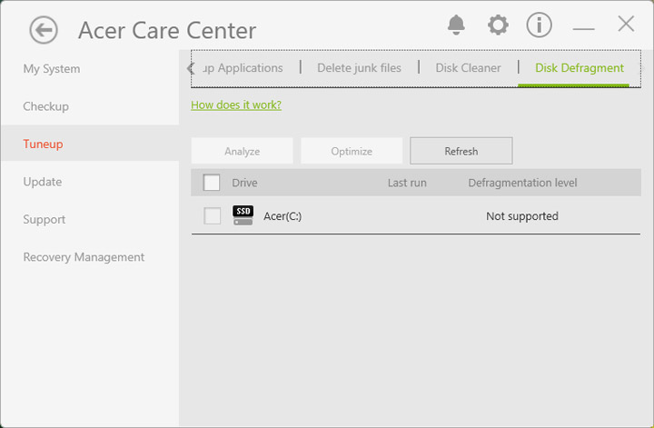Click the Refresh button
654x428 pixels.
(x=461, y=151)
